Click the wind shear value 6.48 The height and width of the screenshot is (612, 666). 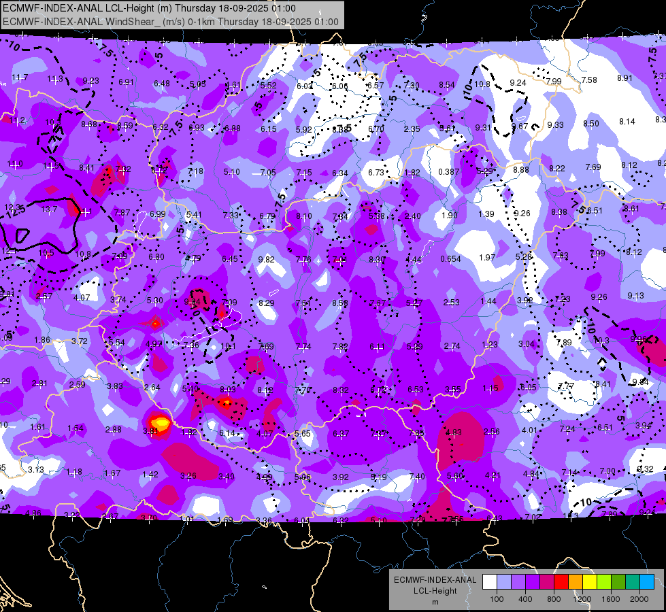click(162, 83)
